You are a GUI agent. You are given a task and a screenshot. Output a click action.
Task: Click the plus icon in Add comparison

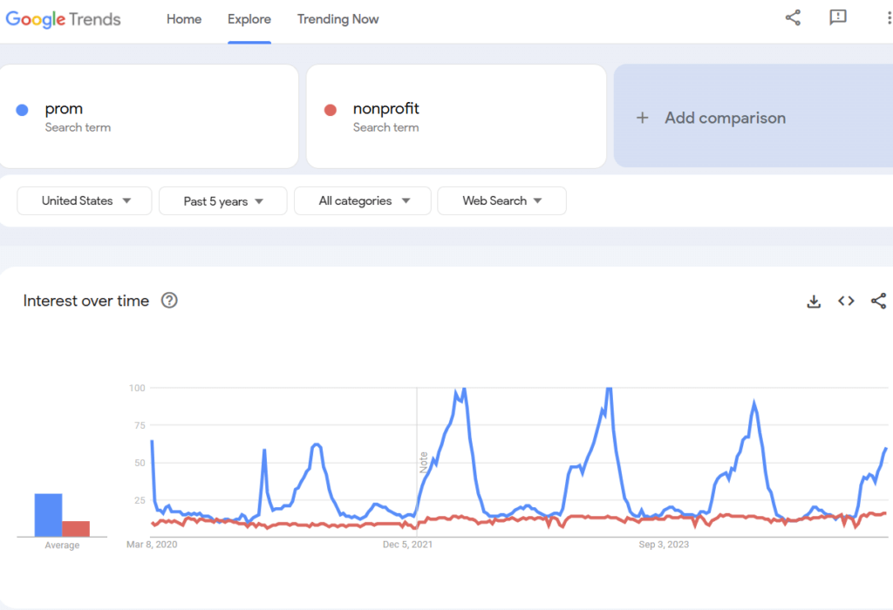click(x=643, y=118)
